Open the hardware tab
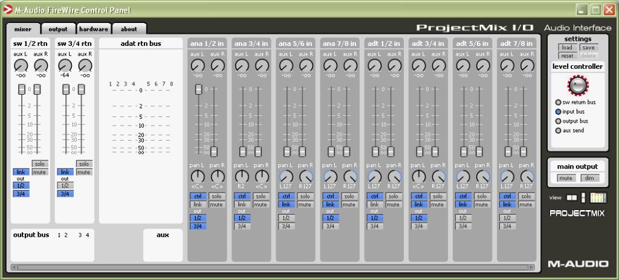 tap(94, 29)
